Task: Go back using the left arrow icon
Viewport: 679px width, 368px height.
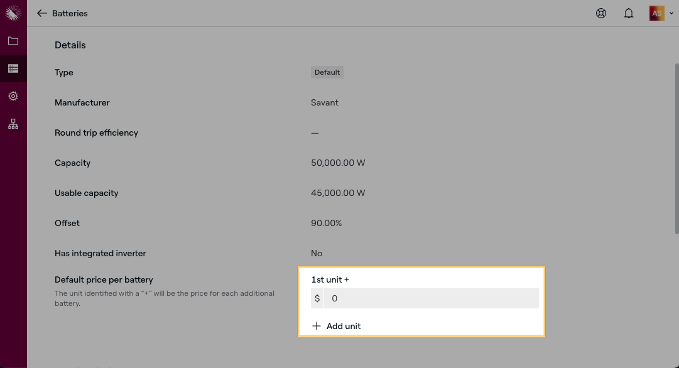Action: [42, 13]
